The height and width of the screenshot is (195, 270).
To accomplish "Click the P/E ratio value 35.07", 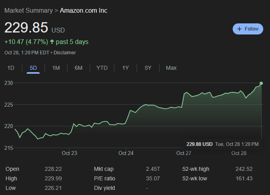I will point(153,178).
